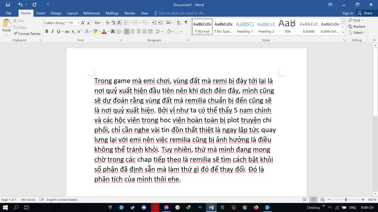Click the Justify alignment icon
Viewport: 378px width, 212px height.
(x=144, y=31)
